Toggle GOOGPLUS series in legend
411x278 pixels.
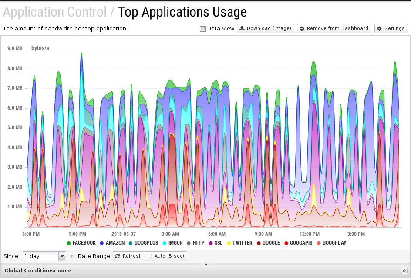click(x=143, y=243)
